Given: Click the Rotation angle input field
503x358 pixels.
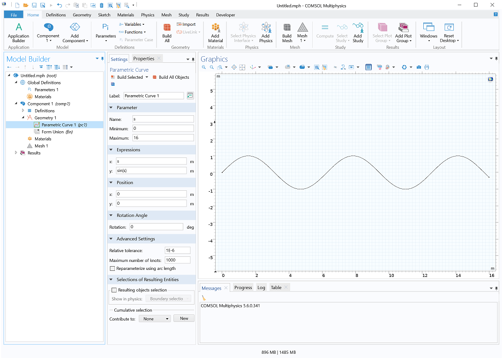Looking at the screenshot, I should (157, 227).
